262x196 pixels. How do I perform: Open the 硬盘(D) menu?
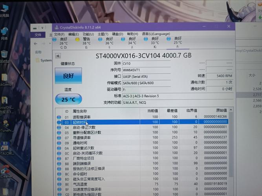(117, 34)
